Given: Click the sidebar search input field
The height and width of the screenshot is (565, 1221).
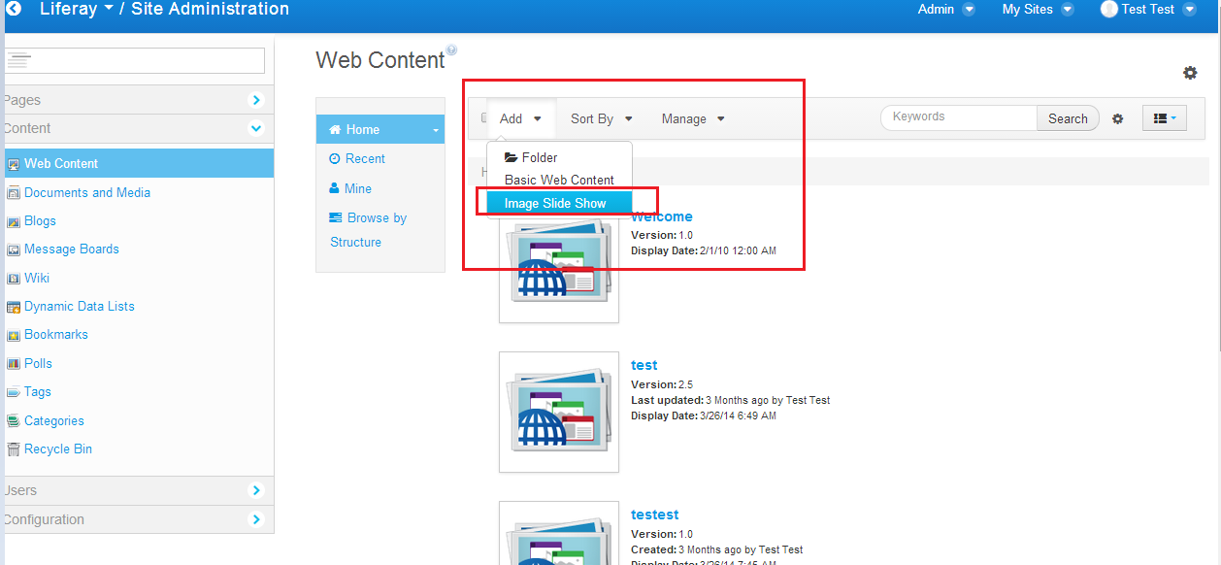Looking at the screenshot, I should 135,60.
